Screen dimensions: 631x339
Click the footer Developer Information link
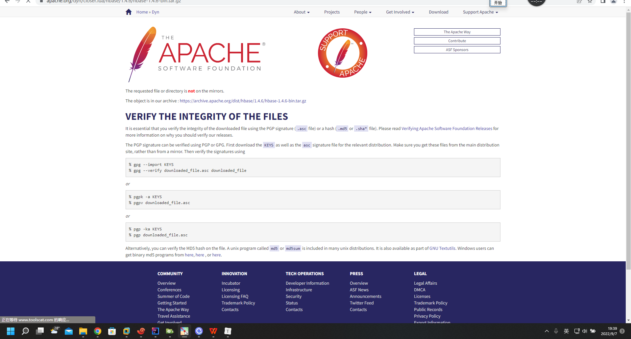307,283
